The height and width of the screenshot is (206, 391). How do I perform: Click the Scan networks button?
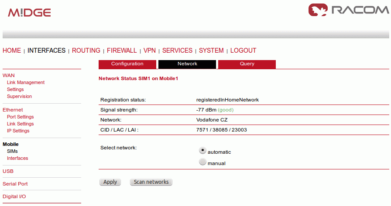pyautogui.click(x=151, y=182)
